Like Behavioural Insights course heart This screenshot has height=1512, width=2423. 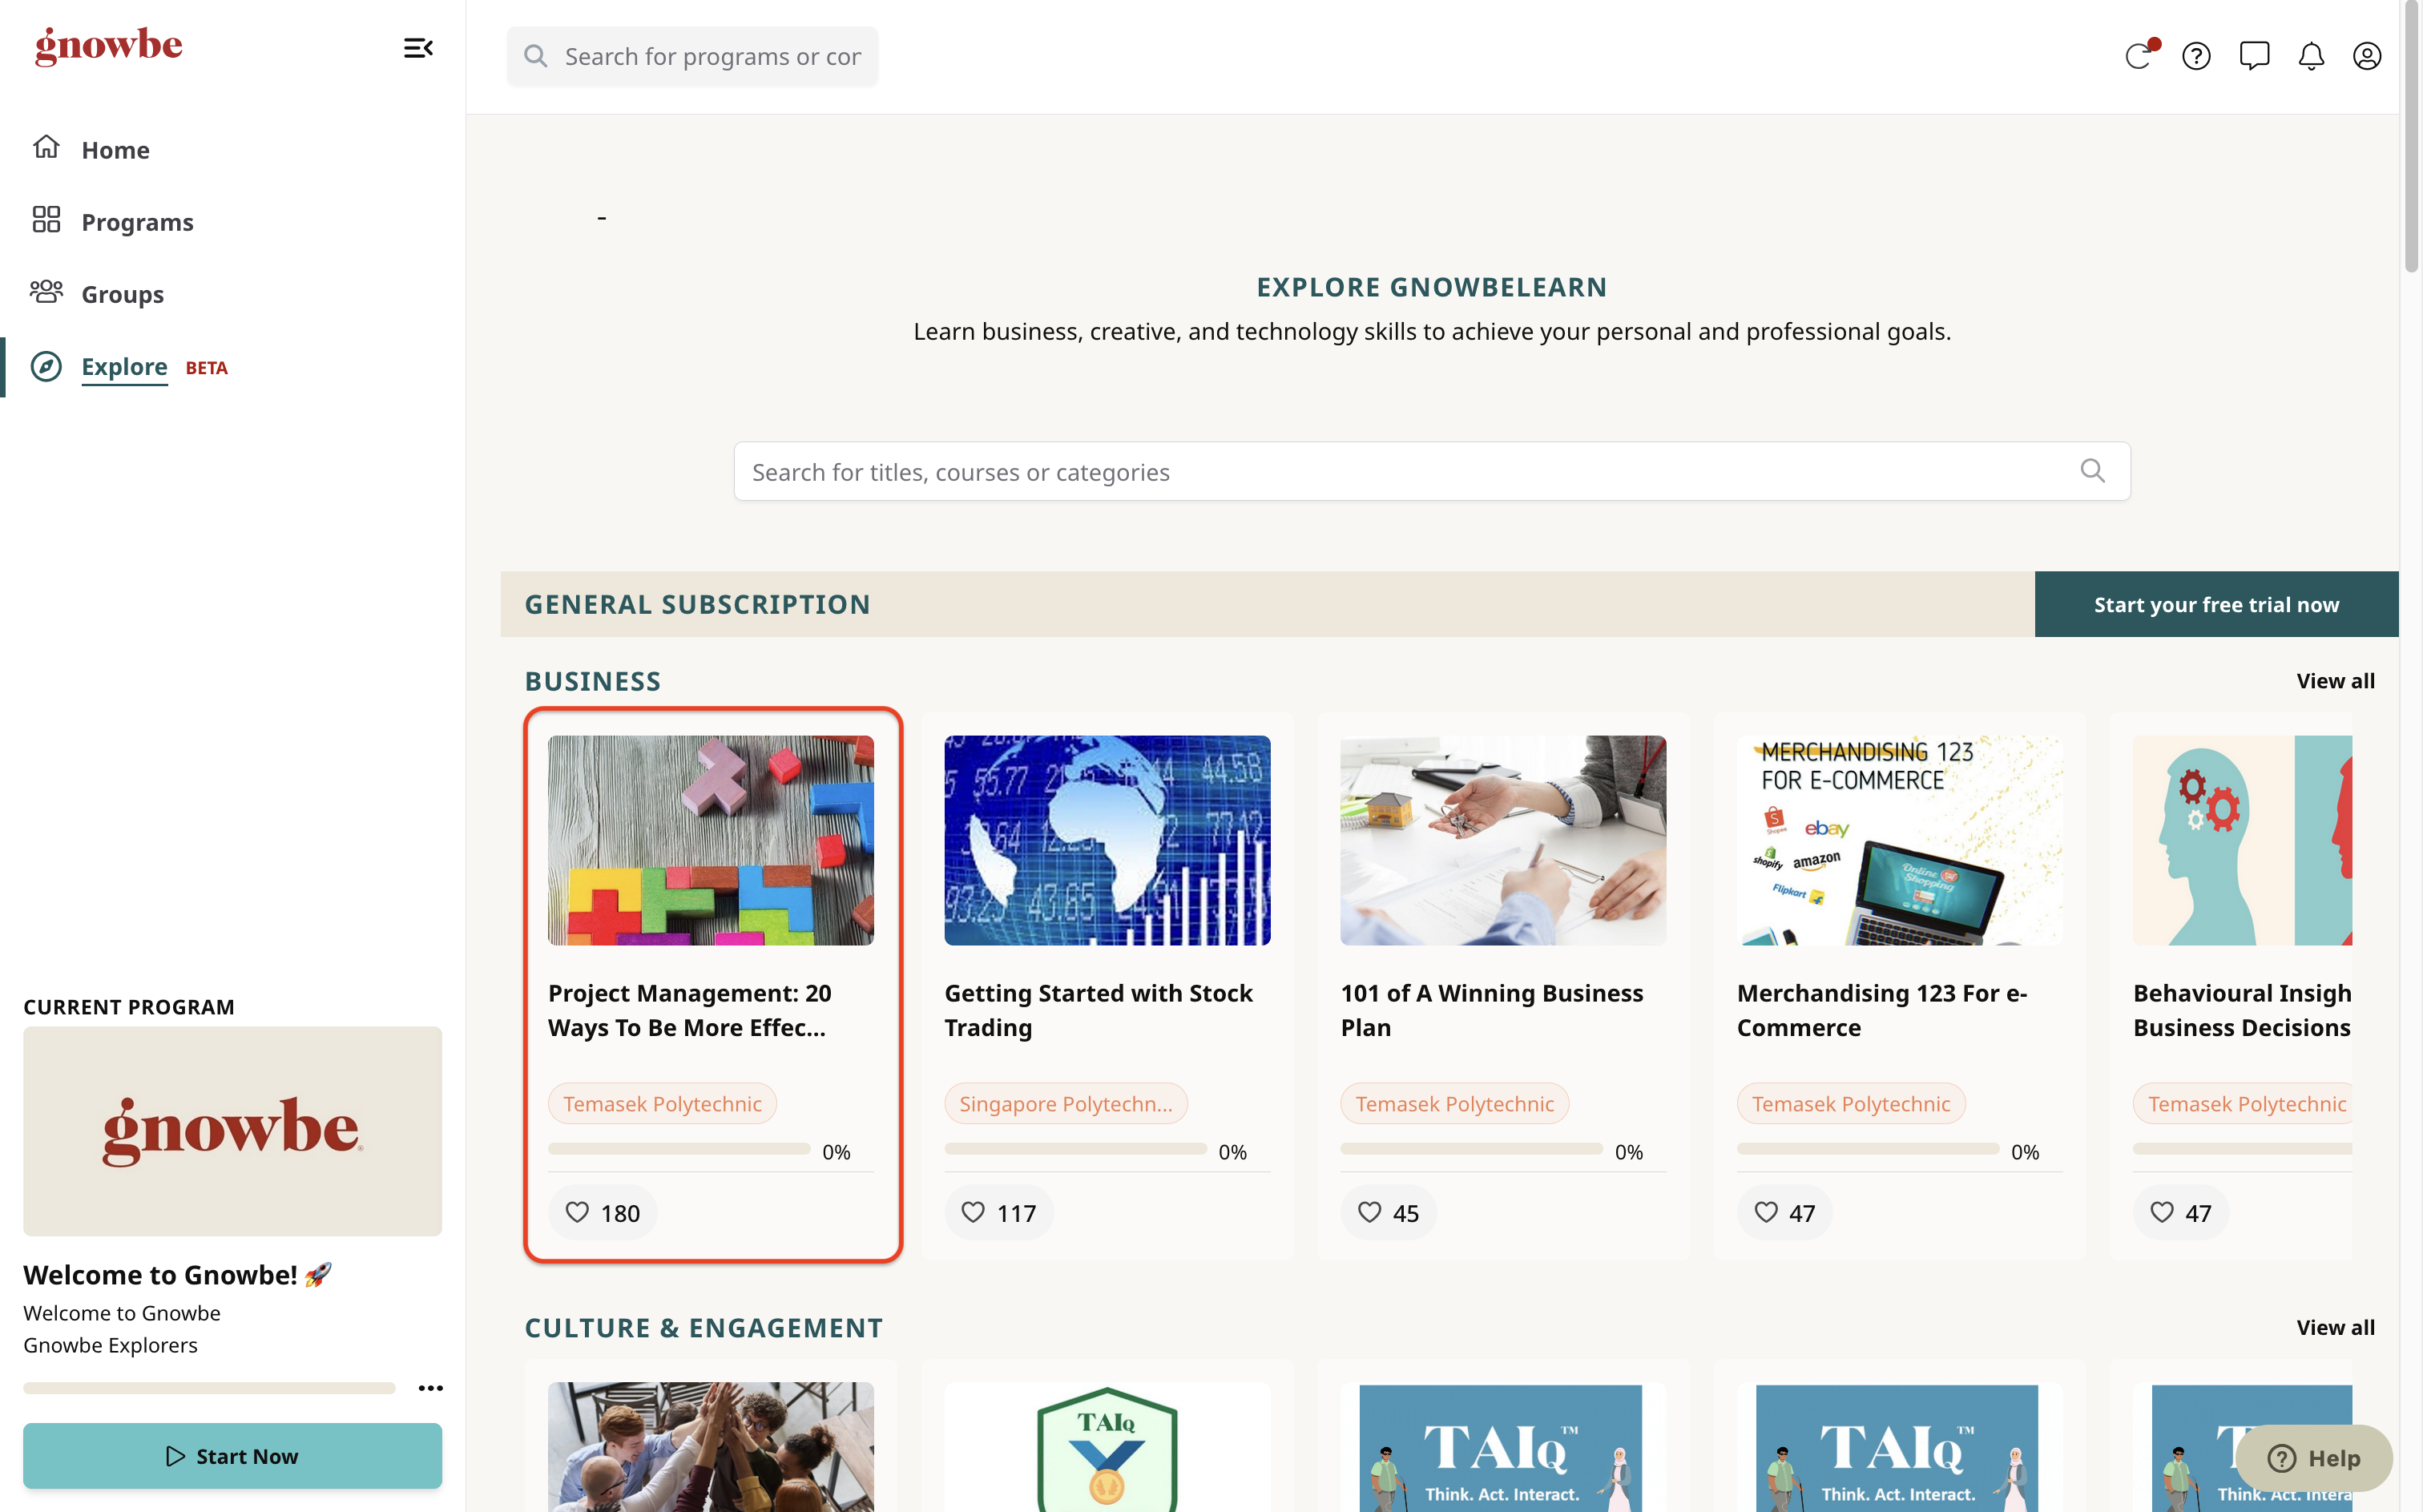coord(2180,1212)
